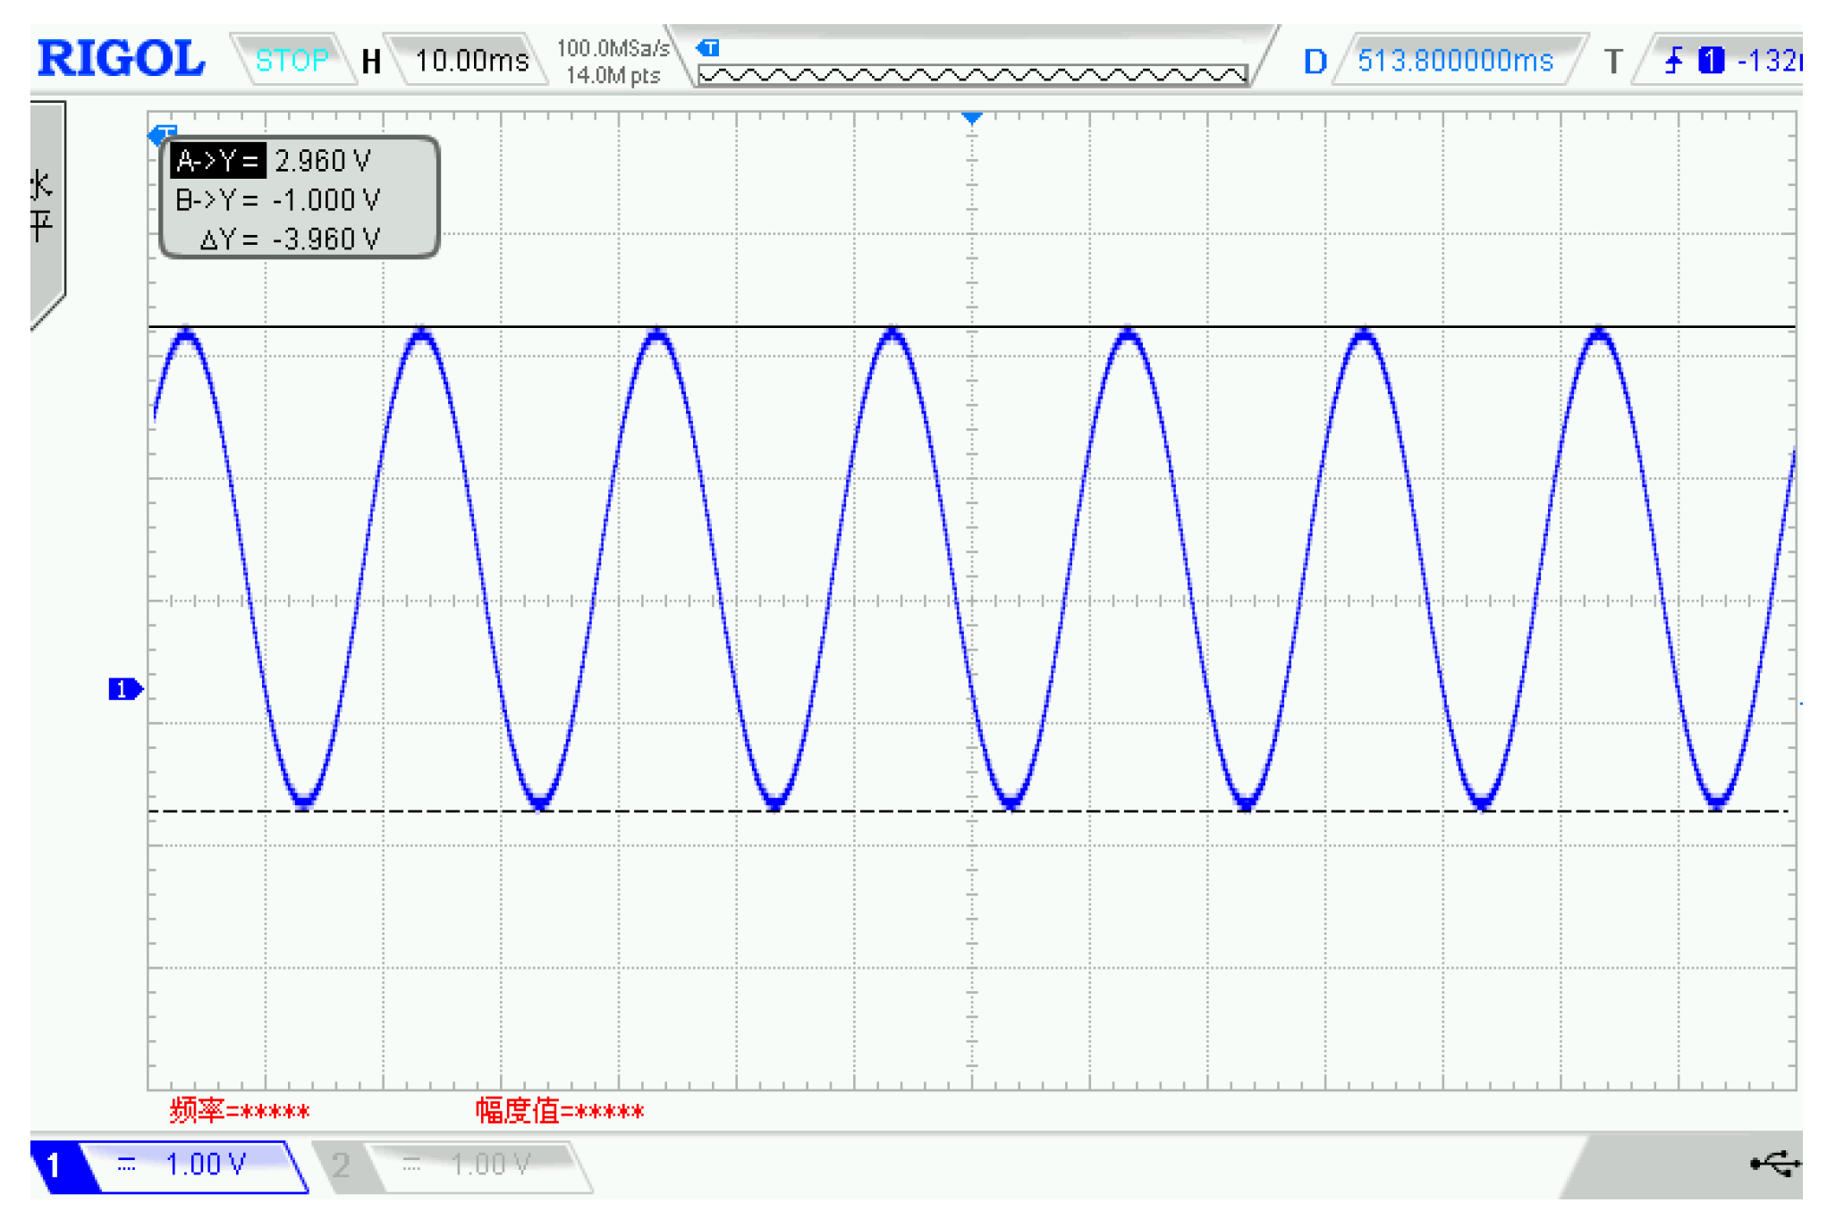Click the RIGOL logo
The width and height of the screenshot is (1827, 1228).
pos(121,59)
